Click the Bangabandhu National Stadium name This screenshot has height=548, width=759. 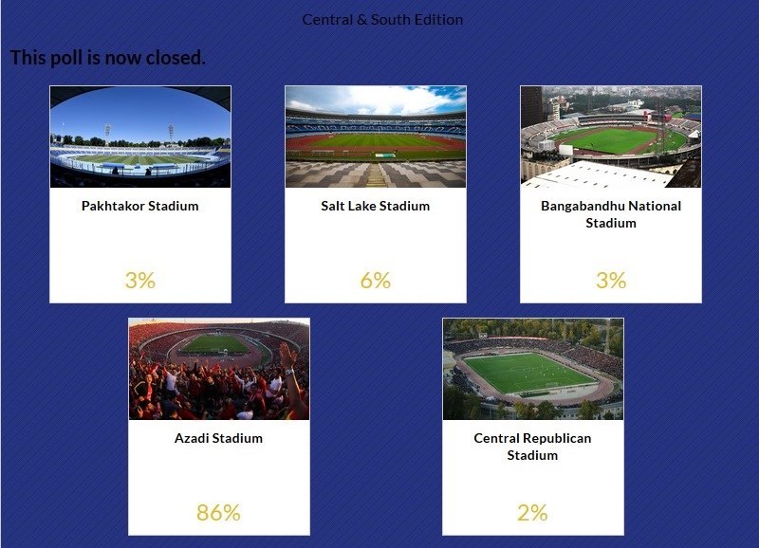pos(611,214)
